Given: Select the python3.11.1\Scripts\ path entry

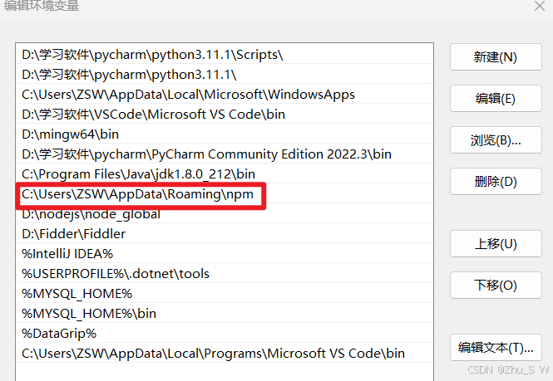Looking at the screenshot, I should [x=225, y=55].
